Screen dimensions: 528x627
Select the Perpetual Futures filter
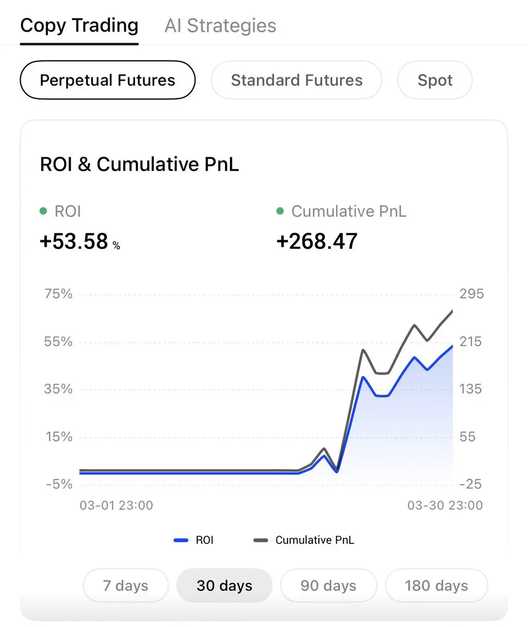[107, 80]
